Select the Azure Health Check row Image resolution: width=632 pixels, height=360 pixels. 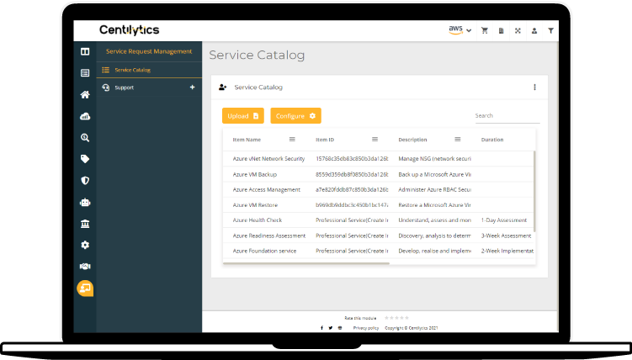click(x=379, y=220)
